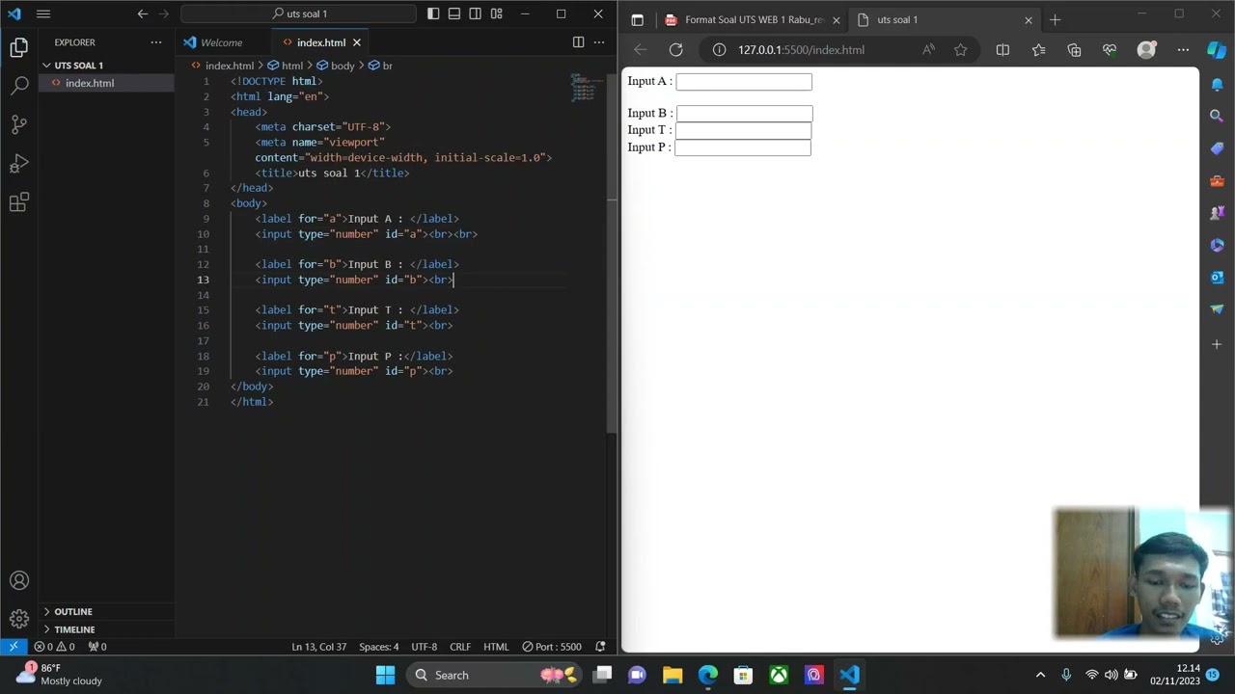Toggle the VS Code primary side bar
1235x694 pixels.
point(433,13)
